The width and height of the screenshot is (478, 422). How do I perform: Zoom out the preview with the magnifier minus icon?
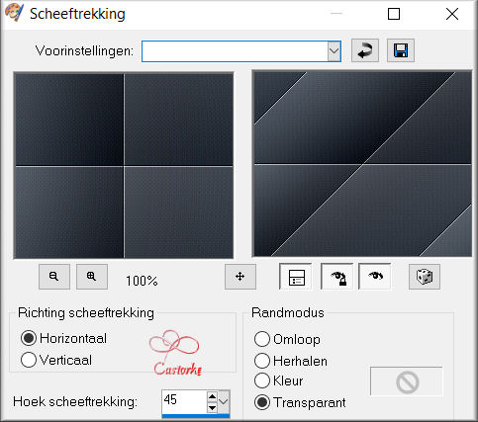pyautogui.click(x=54, y=277)
